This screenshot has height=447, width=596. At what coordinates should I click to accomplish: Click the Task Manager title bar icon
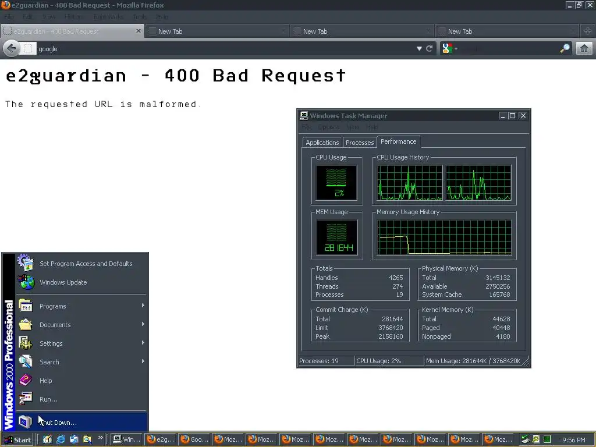coord(304,116)
